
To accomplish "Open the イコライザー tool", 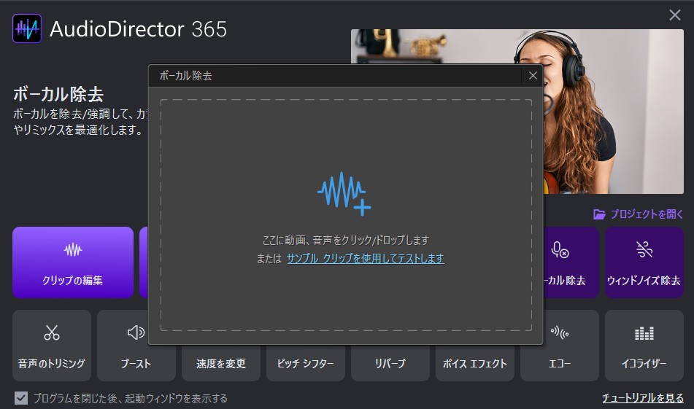I will tap(644, 346).
